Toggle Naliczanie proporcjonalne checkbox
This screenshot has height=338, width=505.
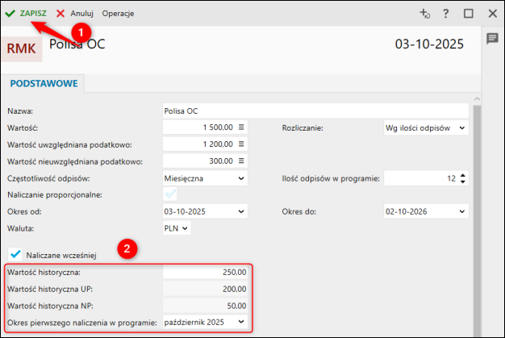tap(169, 194)
